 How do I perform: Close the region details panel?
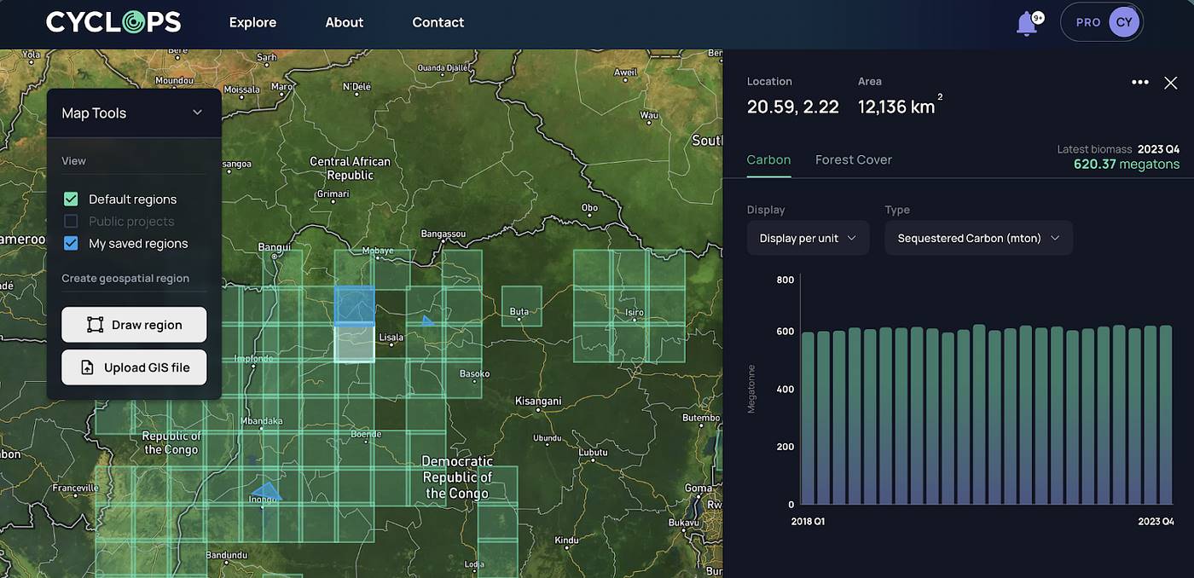click(x=1171, y=83)
